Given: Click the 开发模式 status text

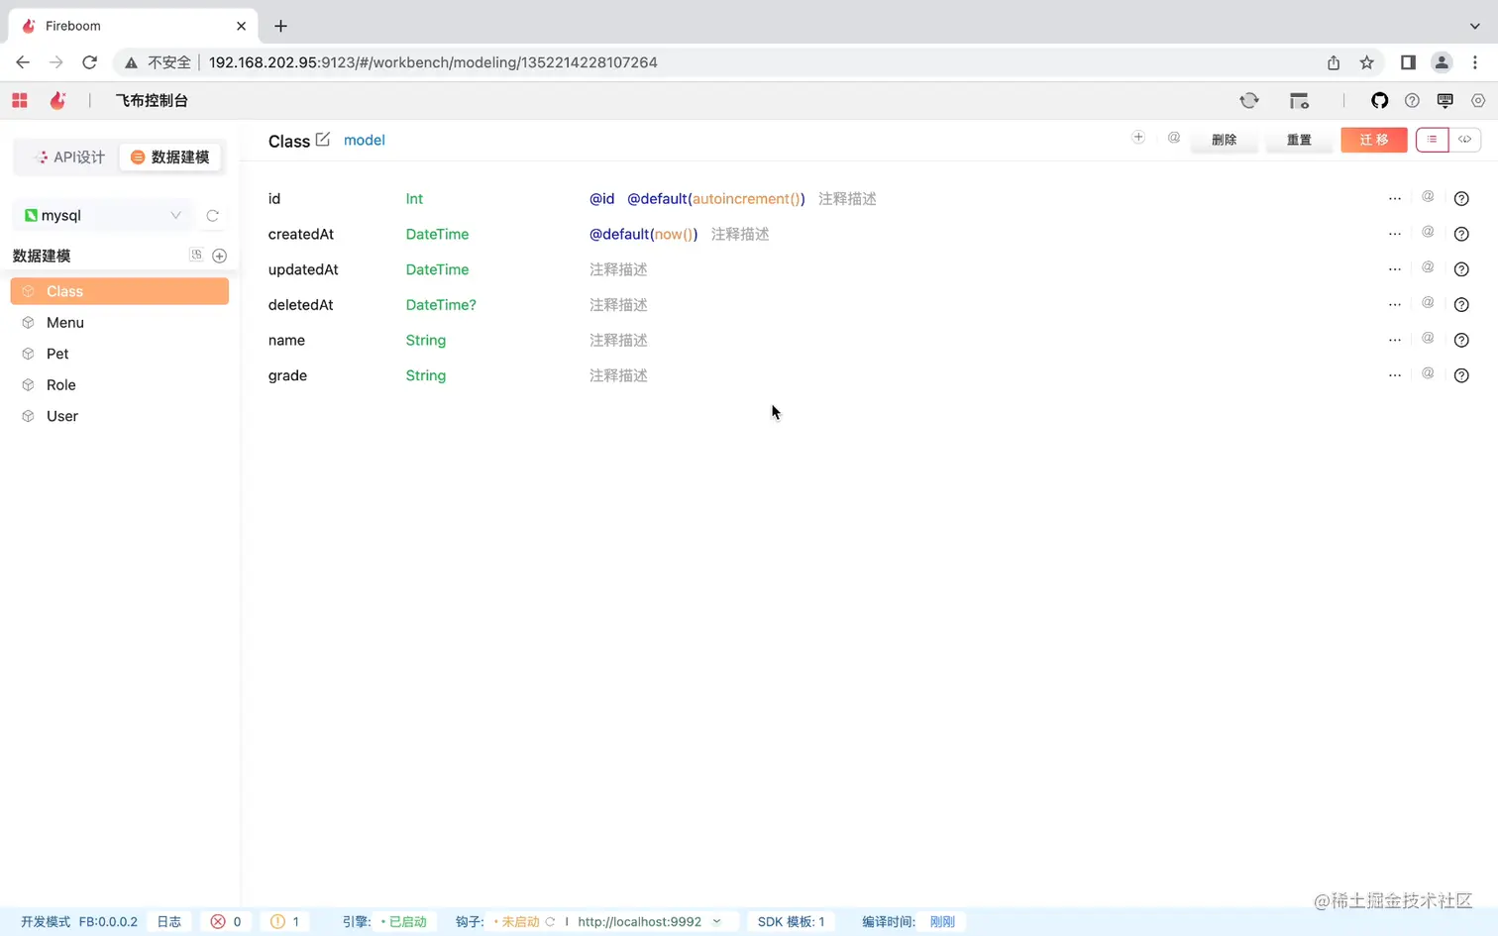Looking at the screenshot, I should (x=46, y=921).
